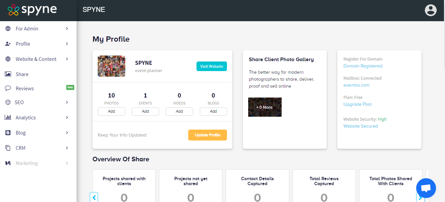Viewport: 445px width, 202px height.
Task: Add under Events count
Action: pyautogui.click(x=145, y=111)
